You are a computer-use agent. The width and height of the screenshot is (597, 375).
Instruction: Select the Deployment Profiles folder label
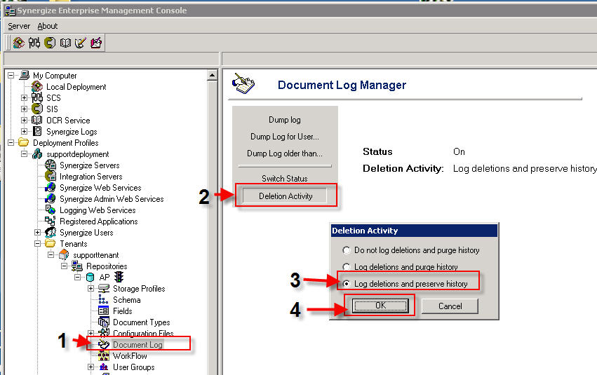pos(66,142)
